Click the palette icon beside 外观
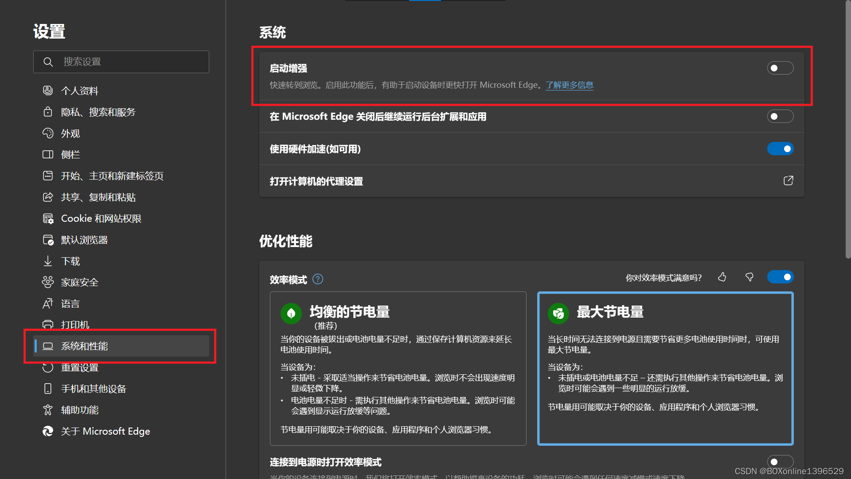The width and height of the screenshot is (851, 479). point(48,133)
